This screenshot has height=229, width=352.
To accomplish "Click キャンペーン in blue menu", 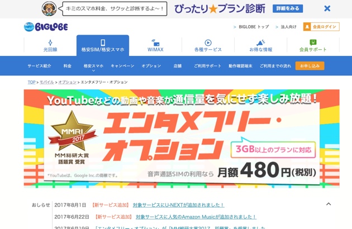I will (x=122, y=66).
